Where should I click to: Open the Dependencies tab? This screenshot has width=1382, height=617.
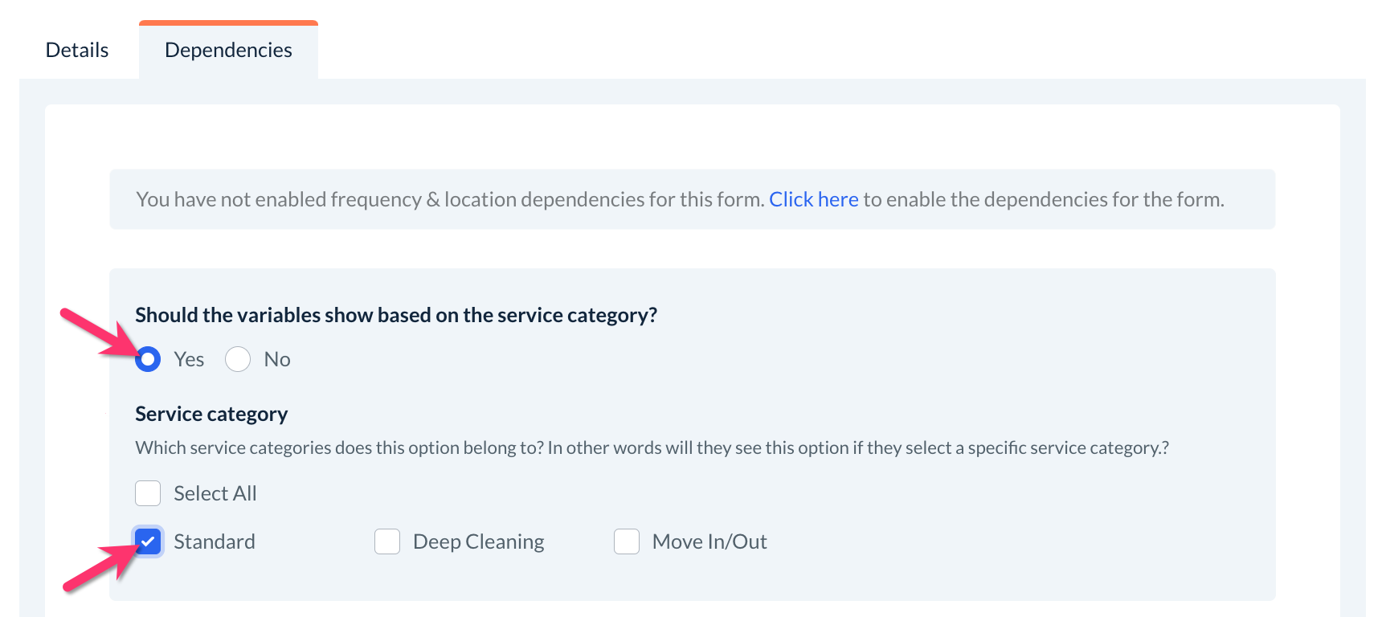click(228, 50)
